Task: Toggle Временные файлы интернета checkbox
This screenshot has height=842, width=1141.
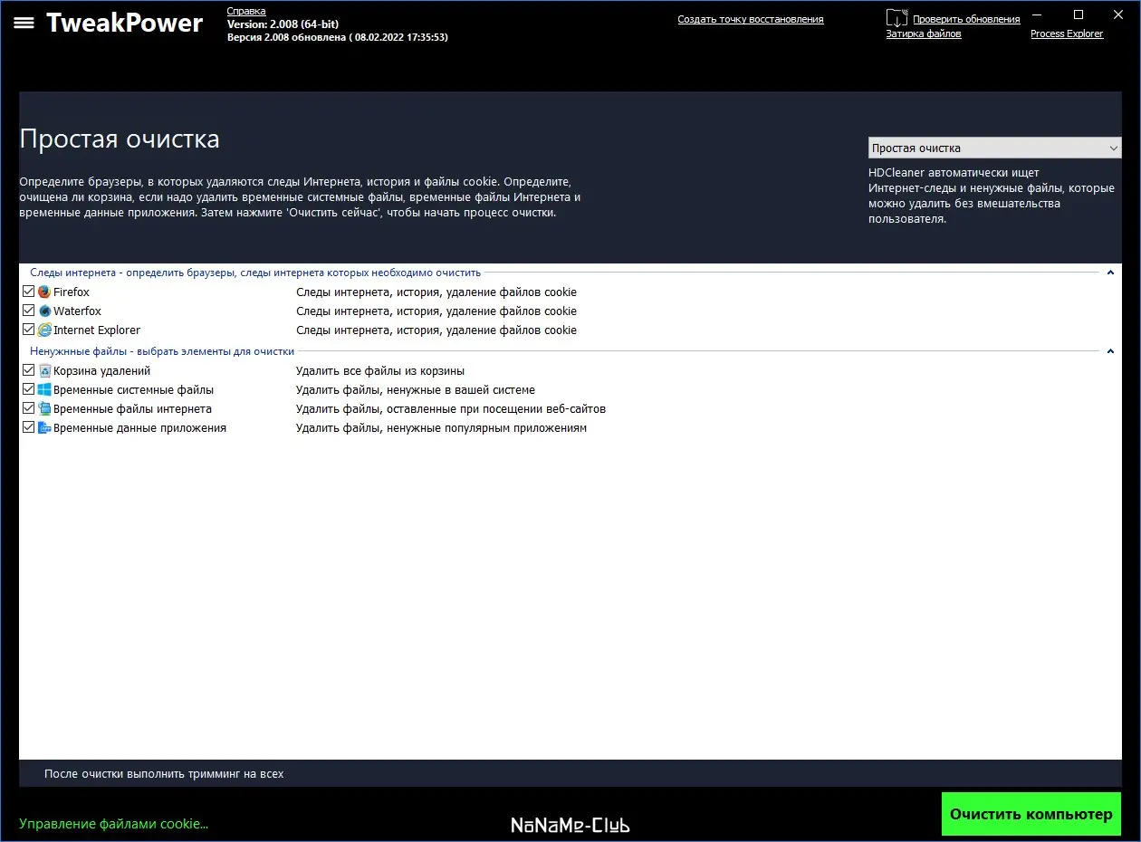Action: click(x=29, y=408)
